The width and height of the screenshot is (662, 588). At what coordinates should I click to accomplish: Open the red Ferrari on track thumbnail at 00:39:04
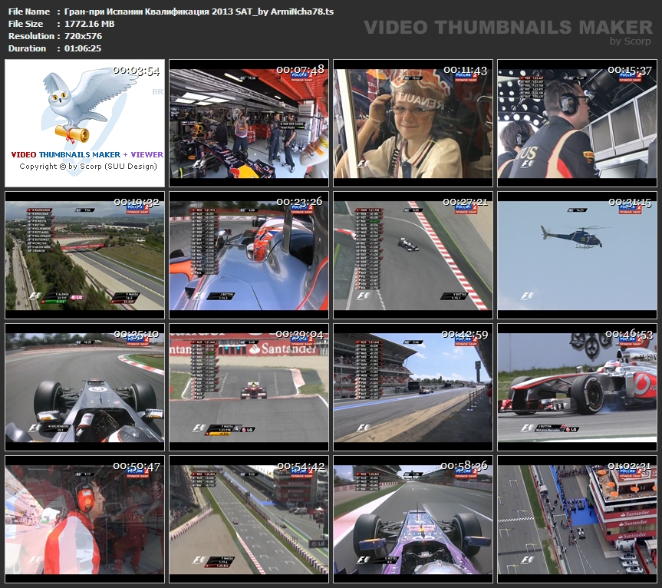point(249,387)
